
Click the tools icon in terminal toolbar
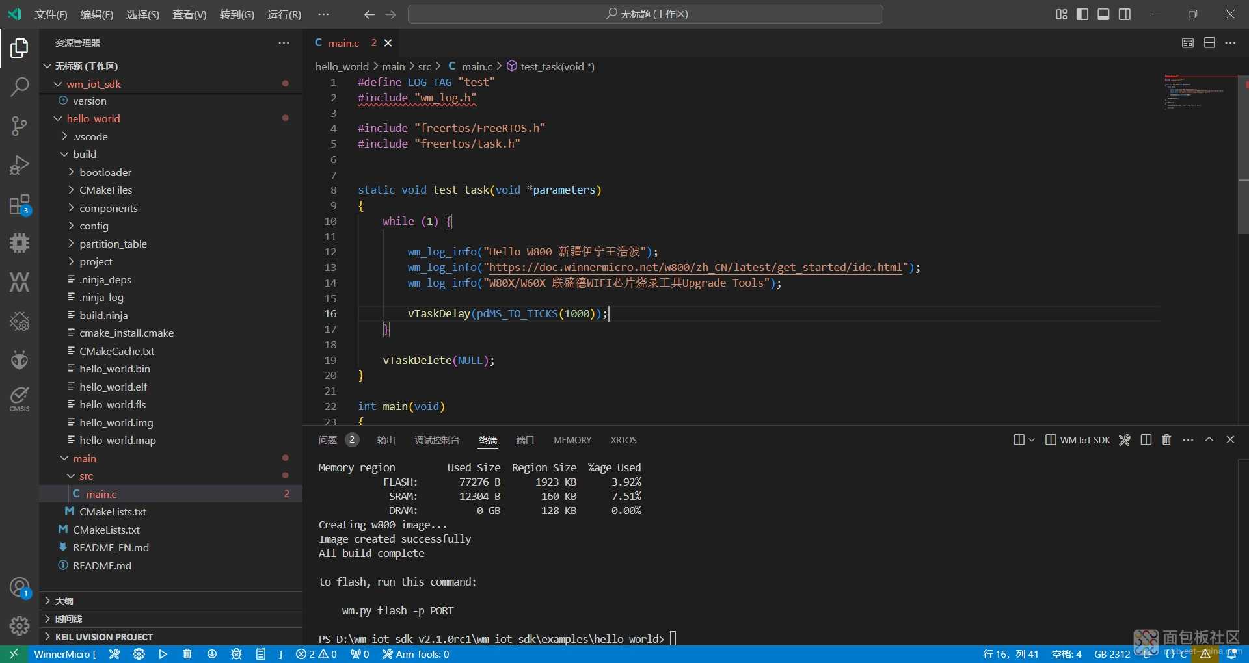coord(1125,440)
